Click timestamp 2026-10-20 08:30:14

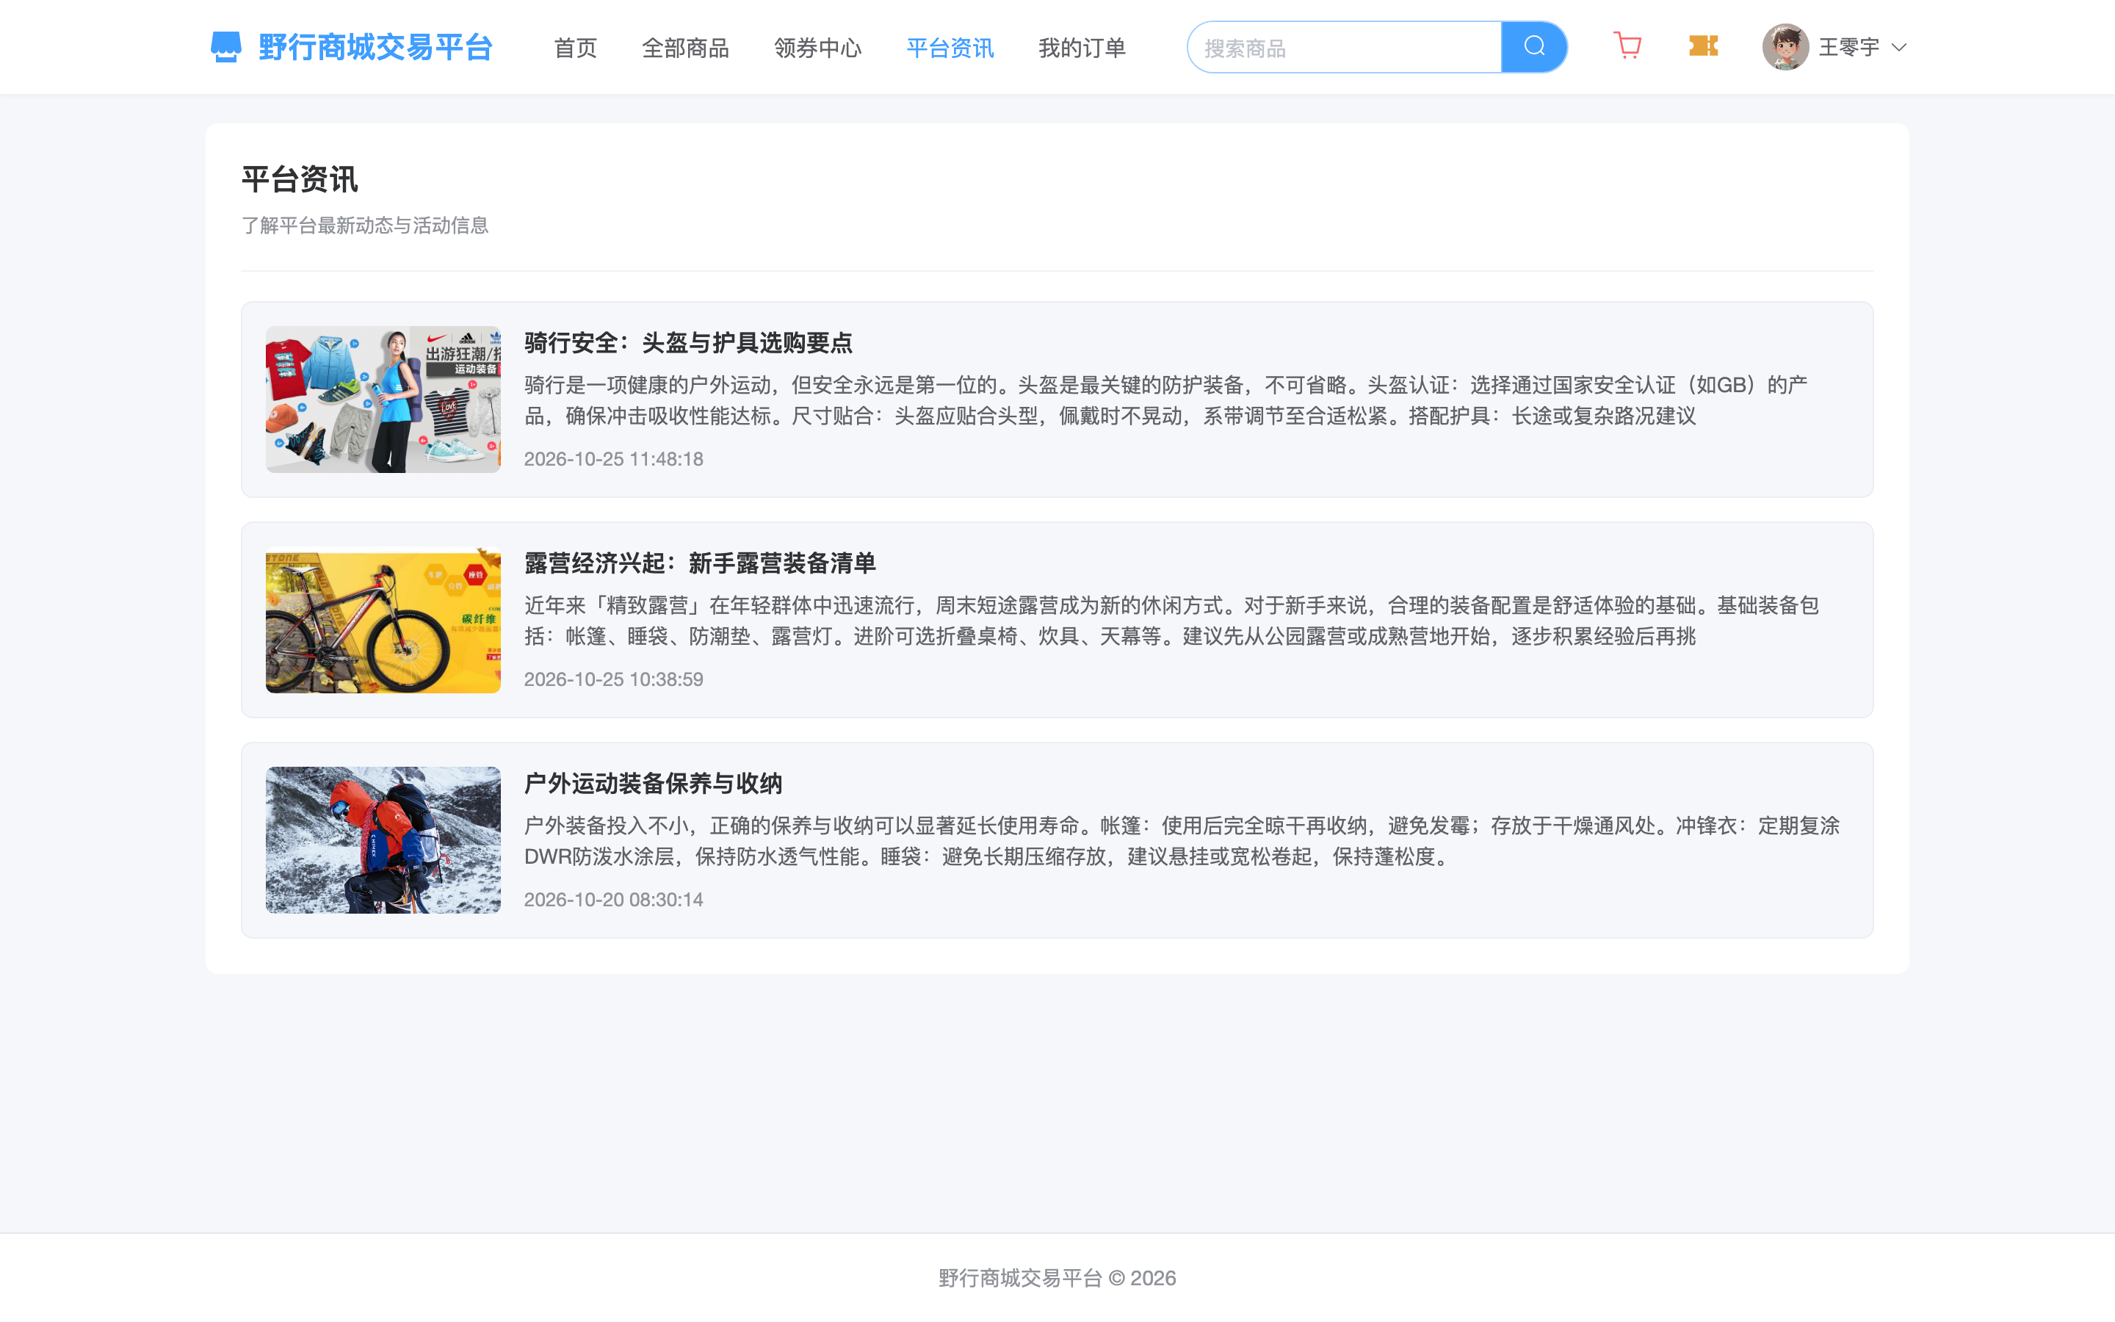point(613,900)
